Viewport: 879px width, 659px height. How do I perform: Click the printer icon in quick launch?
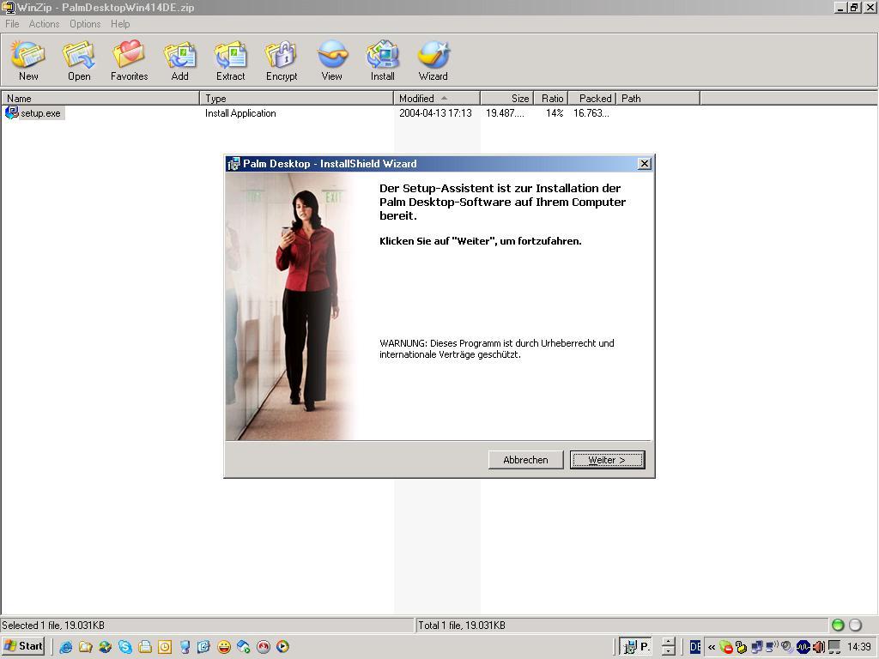[144, 647]
